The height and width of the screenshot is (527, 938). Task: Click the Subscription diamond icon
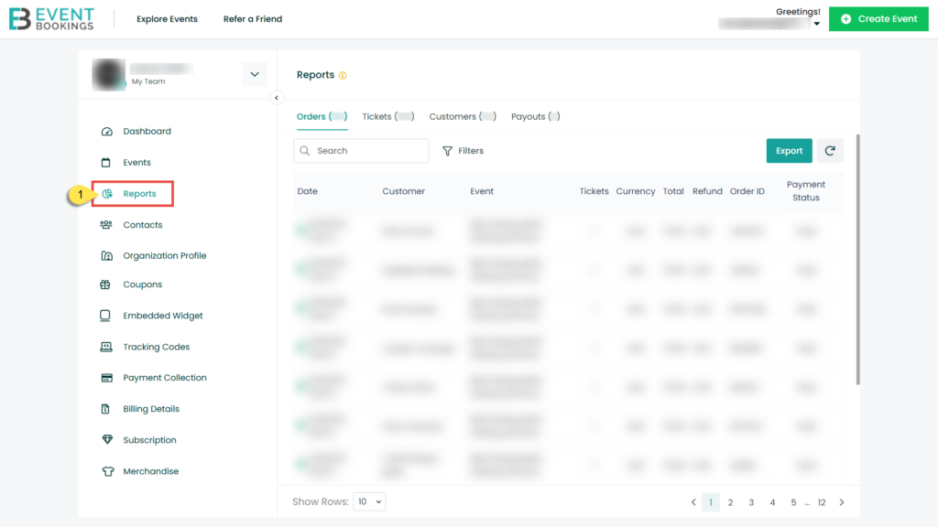click(107, 440)
